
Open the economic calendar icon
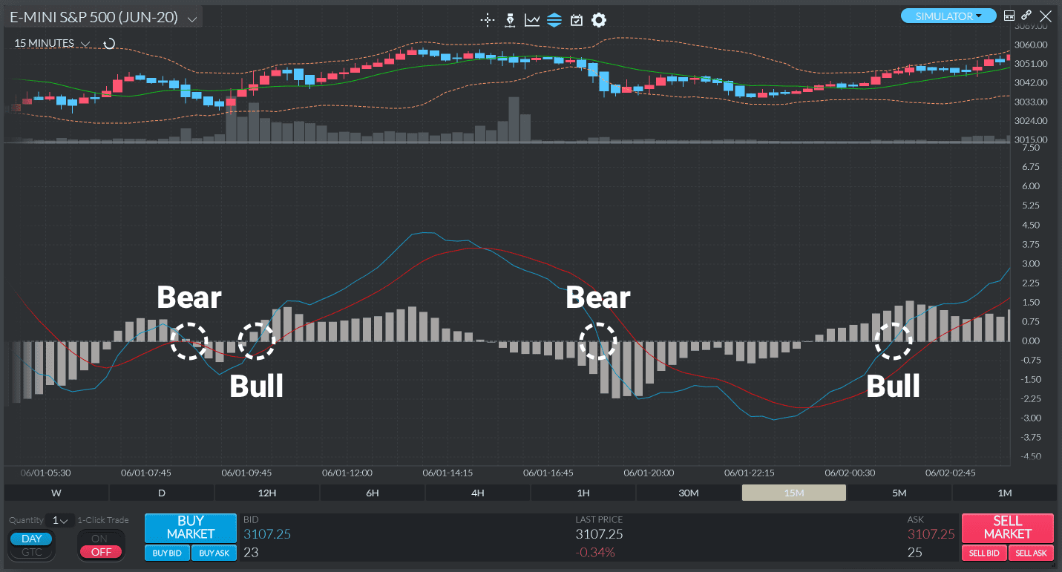(577, 20)
